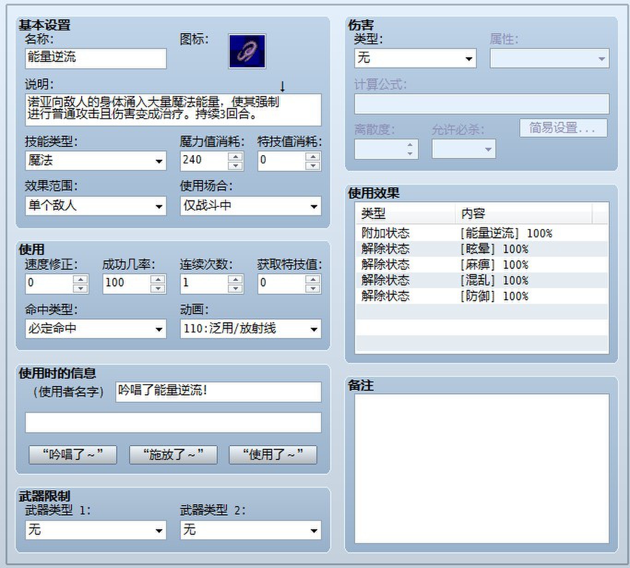Click the “施放了～” message preset button

(173, 455)
